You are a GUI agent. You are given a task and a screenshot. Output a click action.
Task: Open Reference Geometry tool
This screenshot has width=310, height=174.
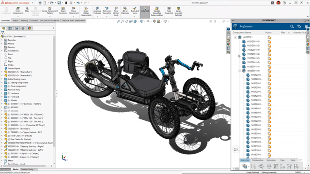(107, 11)
